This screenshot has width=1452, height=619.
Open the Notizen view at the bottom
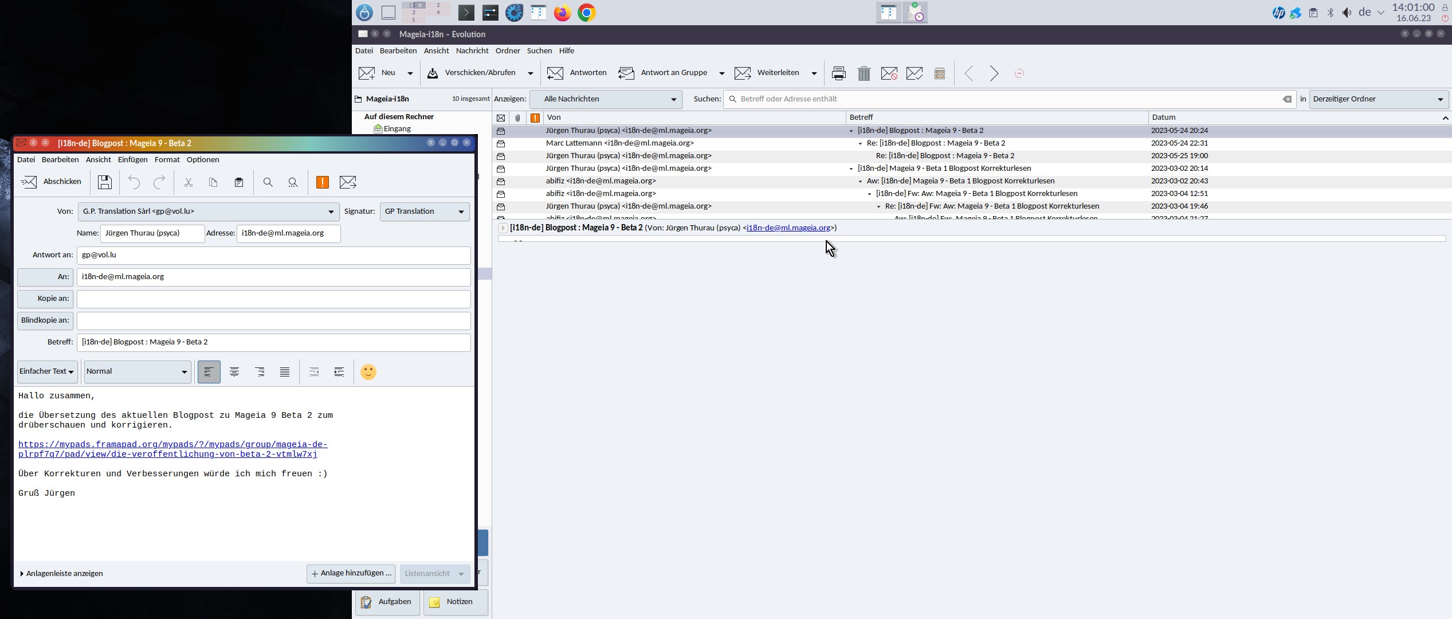click(456, 602)
